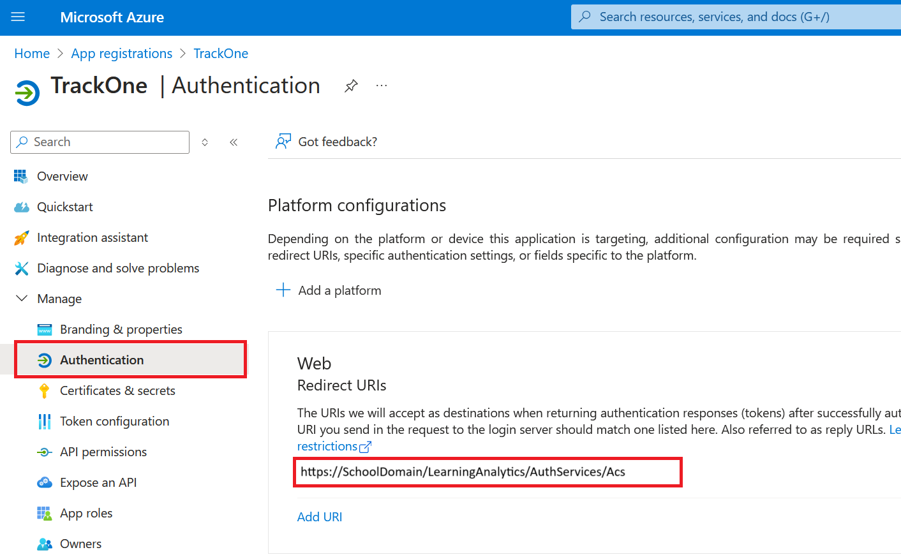The height and width of the screenshot is (557, 901).
Task: Open Diagnose and solve problems
Action: (x=118, y=268)
